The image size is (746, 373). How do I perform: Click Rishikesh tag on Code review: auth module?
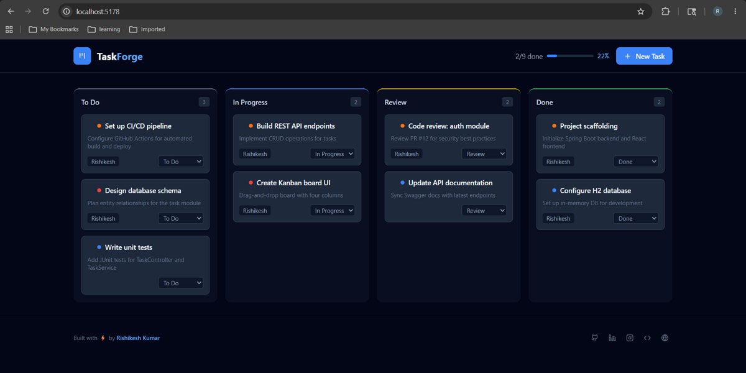[x=407, y=154]
